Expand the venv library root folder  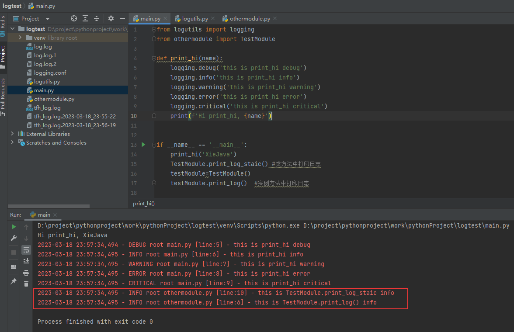20,38
